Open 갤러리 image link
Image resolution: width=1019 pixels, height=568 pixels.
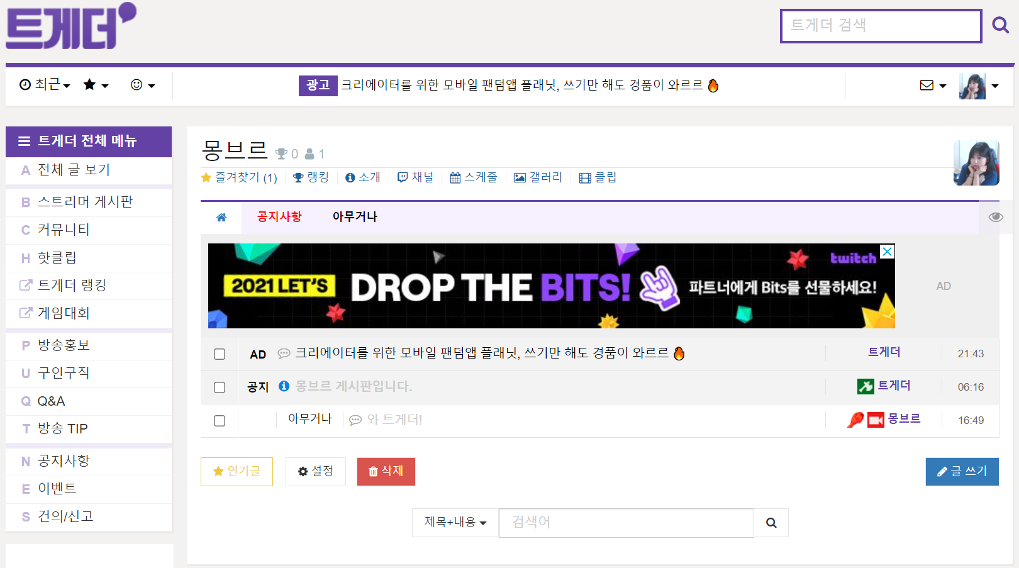tap(538, 177)
